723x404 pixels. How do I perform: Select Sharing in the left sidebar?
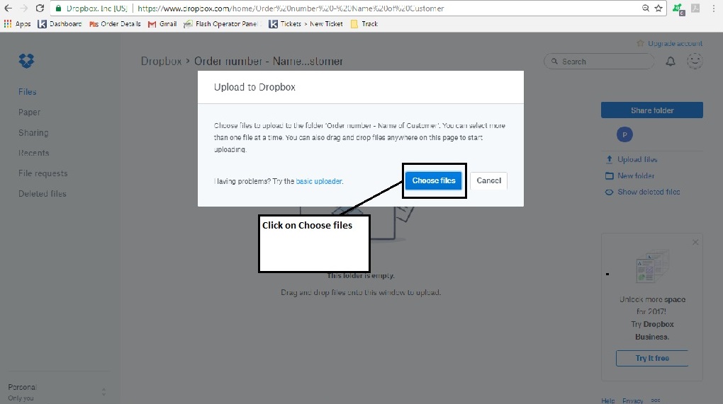[33, 132]
